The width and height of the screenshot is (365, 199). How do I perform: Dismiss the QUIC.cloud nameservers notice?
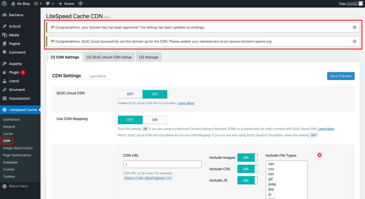click(x=355, y=41)
